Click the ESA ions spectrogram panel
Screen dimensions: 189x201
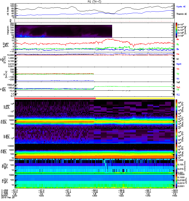click(94, 122)
